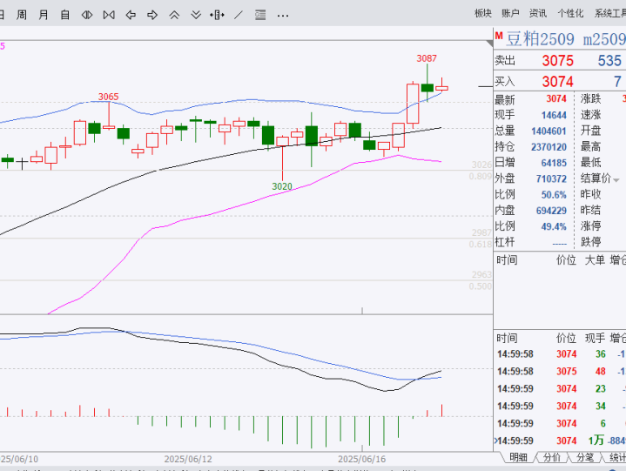Click the vertical split cursor icon
This screenshot has height=471, width=626.
[x=218, y=14]
